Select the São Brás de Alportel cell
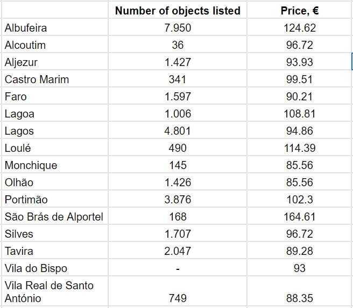The image size is (353, 308). (54, 217)
